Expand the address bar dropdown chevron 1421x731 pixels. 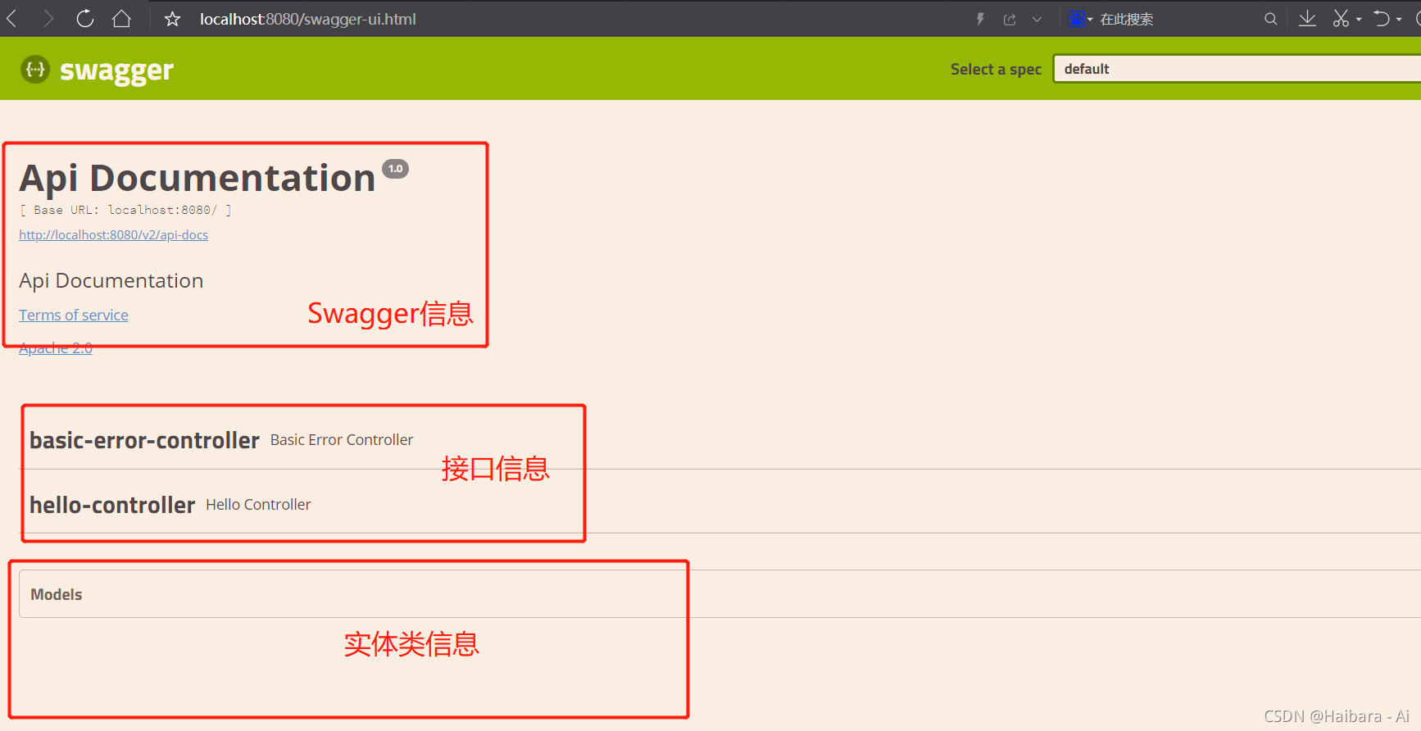pos(1037,19)
